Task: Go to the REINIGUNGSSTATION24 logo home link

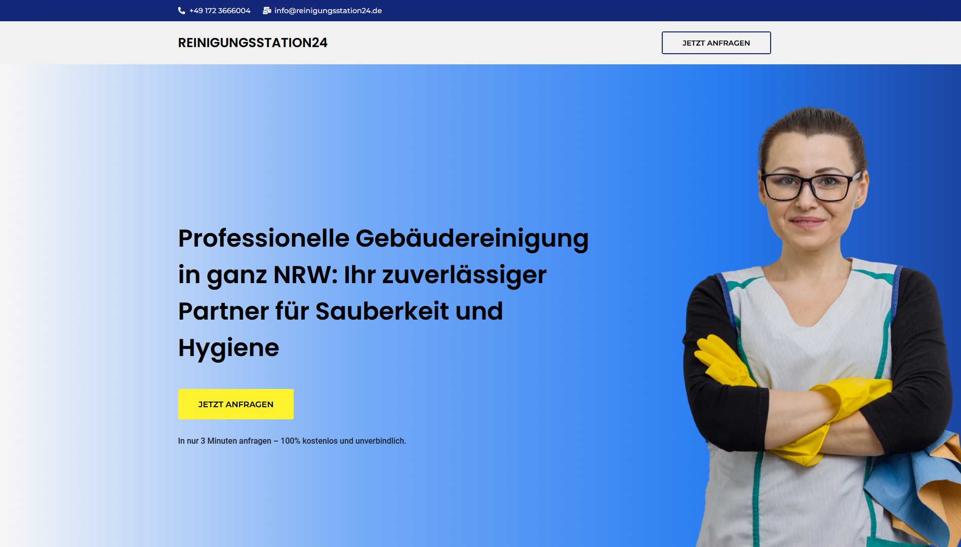Action: [x=253, y=43]
